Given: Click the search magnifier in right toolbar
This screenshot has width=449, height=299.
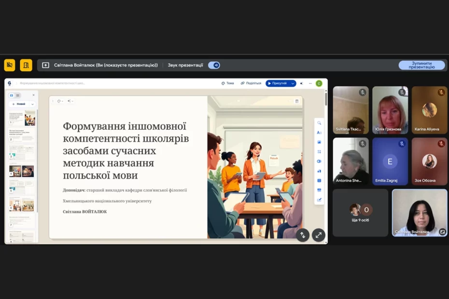Looking at the screenshot, I should point(319,123).
